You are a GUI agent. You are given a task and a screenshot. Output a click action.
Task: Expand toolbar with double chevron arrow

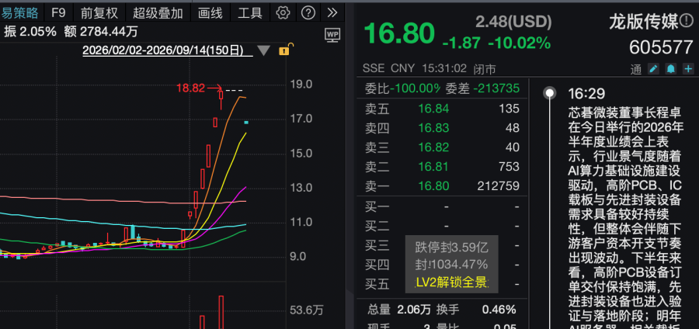[x=332, y=13]
